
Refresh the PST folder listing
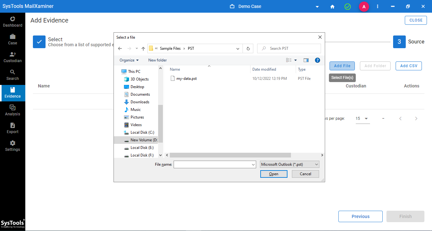click(248, 48)
